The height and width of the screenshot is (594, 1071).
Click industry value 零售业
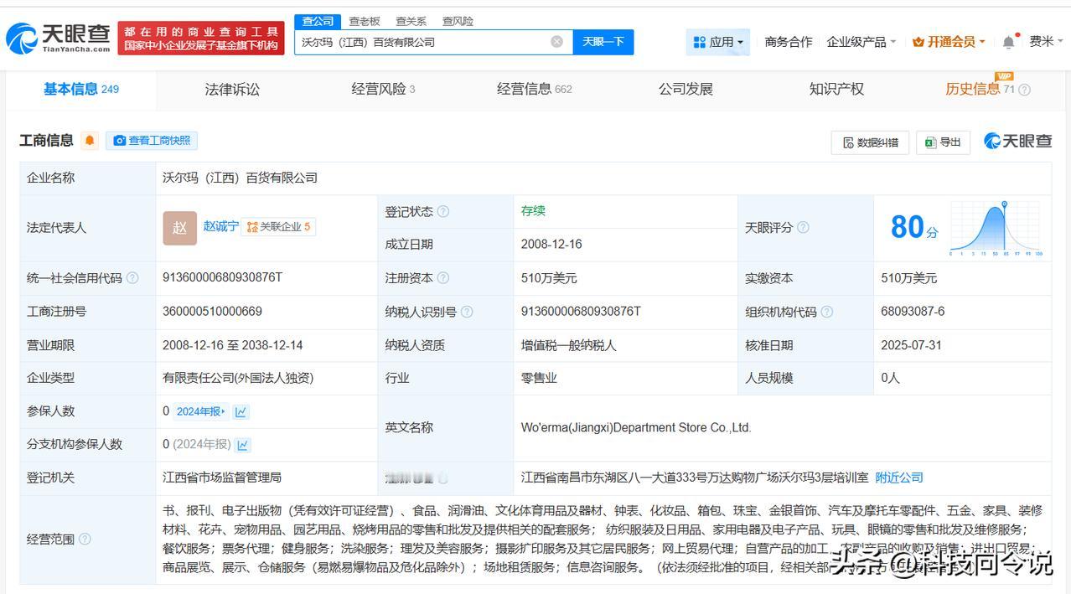click(539, 378)
